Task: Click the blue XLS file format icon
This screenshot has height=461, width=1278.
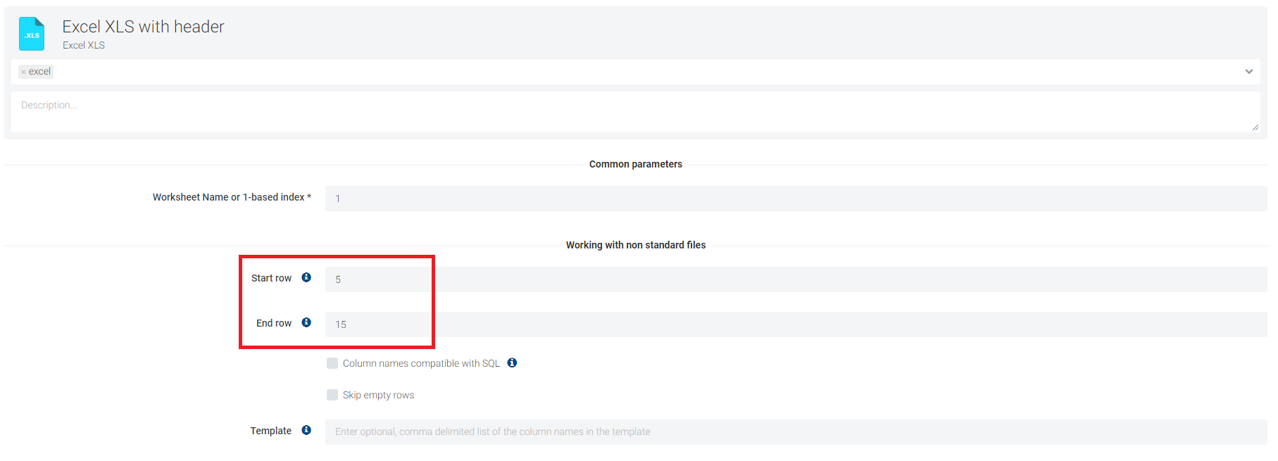Action: [32, 34]
